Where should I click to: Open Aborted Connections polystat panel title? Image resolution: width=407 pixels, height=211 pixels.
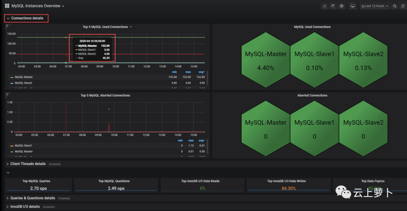[312, 95]
